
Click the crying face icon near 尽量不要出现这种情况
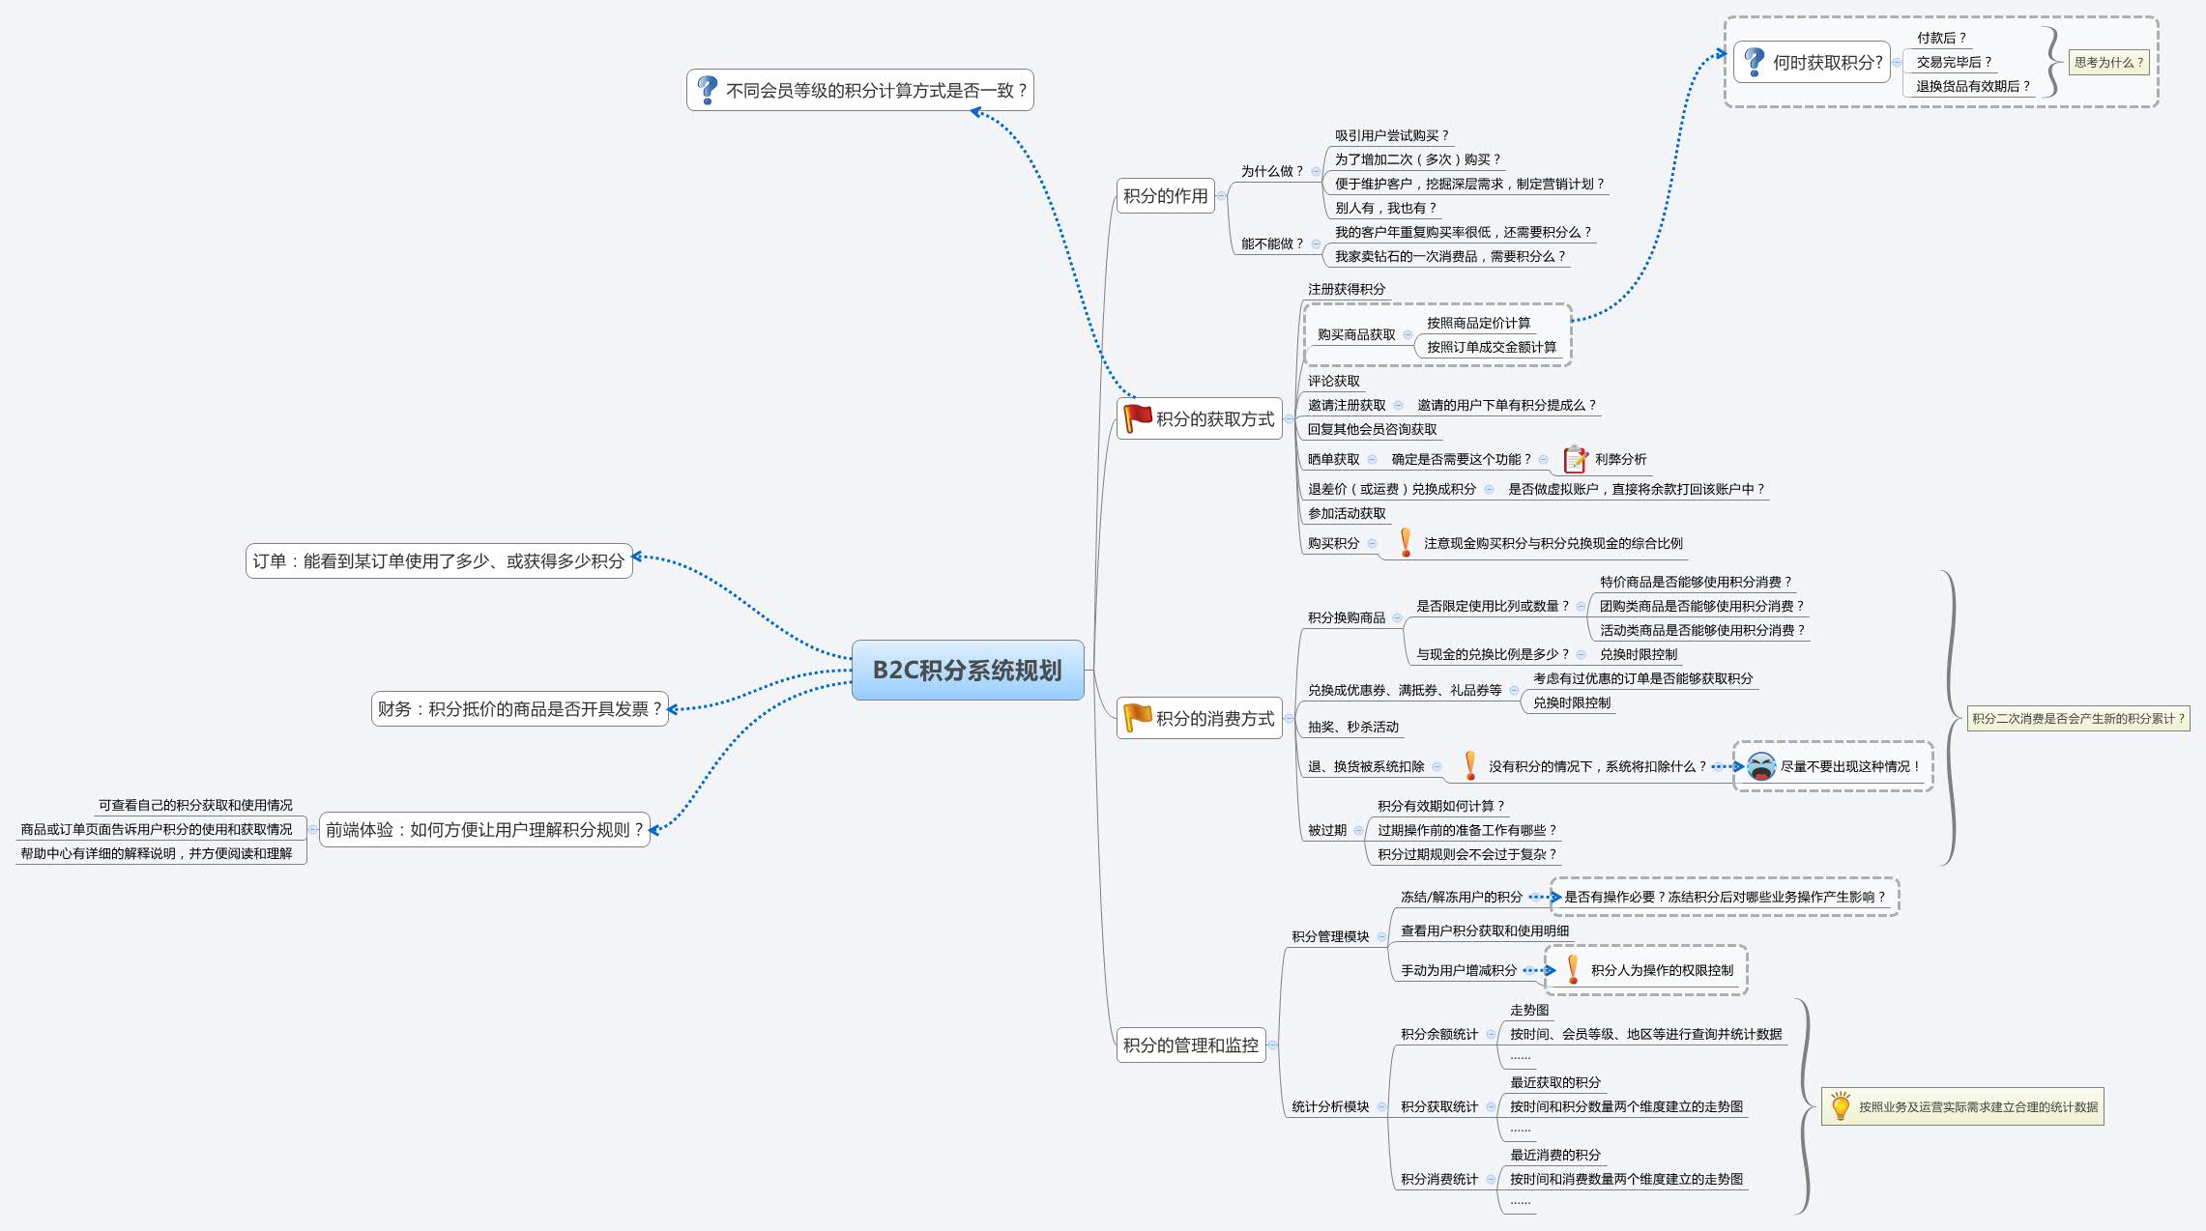[x=1761, y=766]
